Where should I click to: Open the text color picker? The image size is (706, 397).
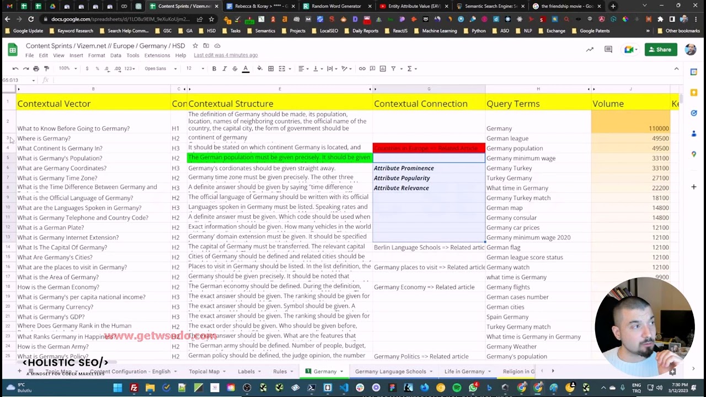point(245,68)
